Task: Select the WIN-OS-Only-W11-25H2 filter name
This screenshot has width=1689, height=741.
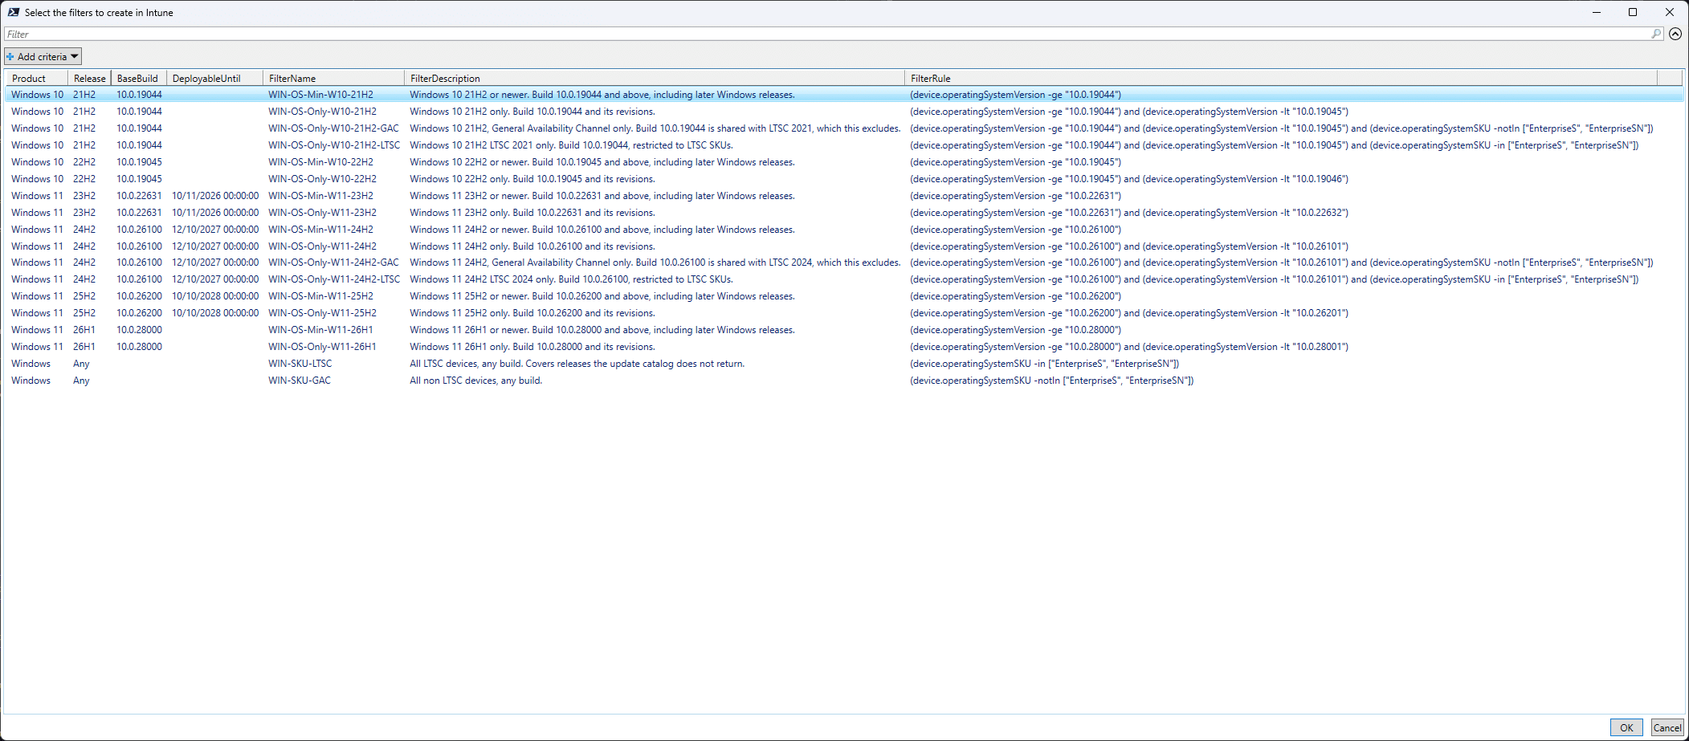Action: tap(322, 313)
